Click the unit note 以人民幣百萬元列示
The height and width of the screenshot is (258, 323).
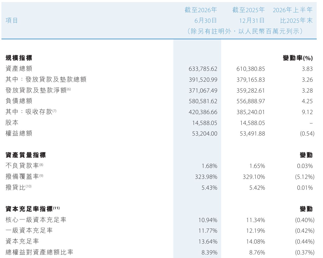[x=269, y=31]
